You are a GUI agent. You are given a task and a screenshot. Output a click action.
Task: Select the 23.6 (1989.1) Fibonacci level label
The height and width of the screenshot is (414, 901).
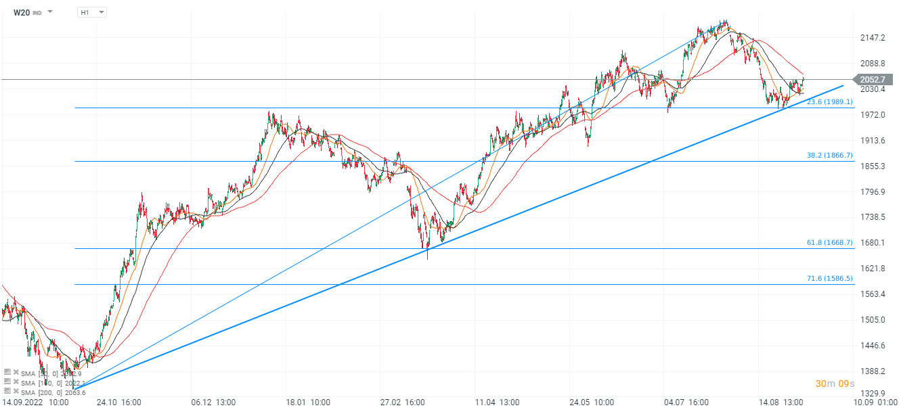coord(829,101)
